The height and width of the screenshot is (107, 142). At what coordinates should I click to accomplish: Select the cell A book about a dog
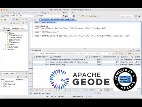68,64
